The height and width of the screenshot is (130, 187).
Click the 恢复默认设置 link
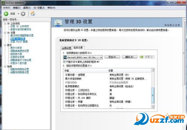[172, 25]
